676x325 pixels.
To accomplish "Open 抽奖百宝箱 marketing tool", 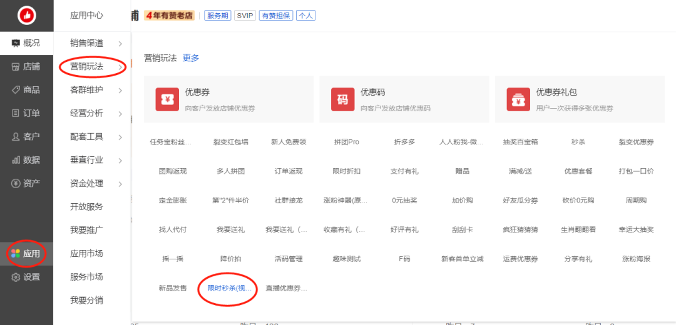I will (x=520, y=142).
